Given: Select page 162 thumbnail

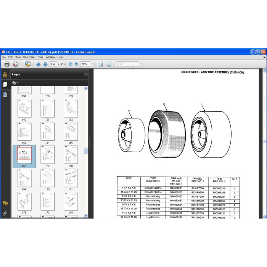Looking at the screenshot, I should (x=71, y=108).
